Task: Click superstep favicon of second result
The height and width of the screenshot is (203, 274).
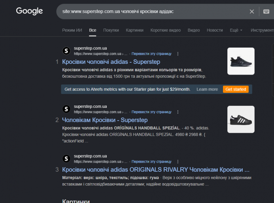Action: point(66,109)
